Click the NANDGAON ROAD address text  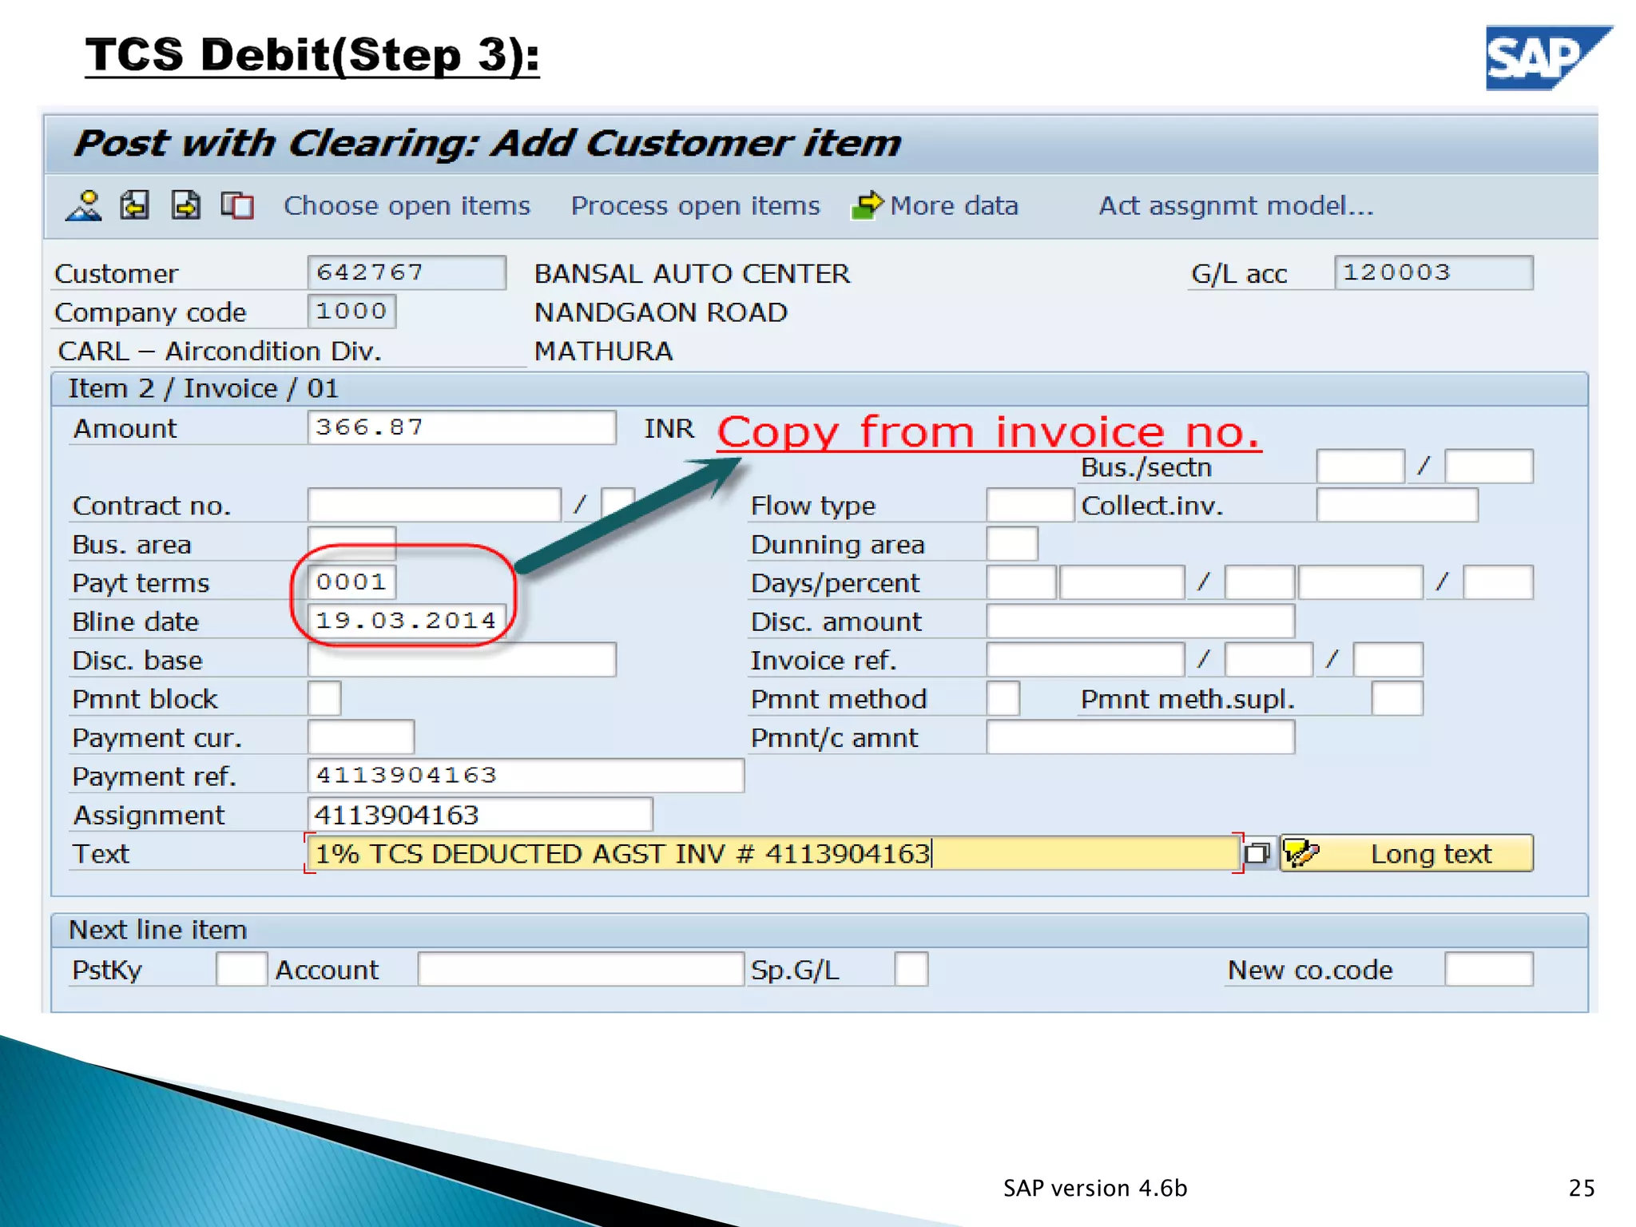[x=661, y=312]
